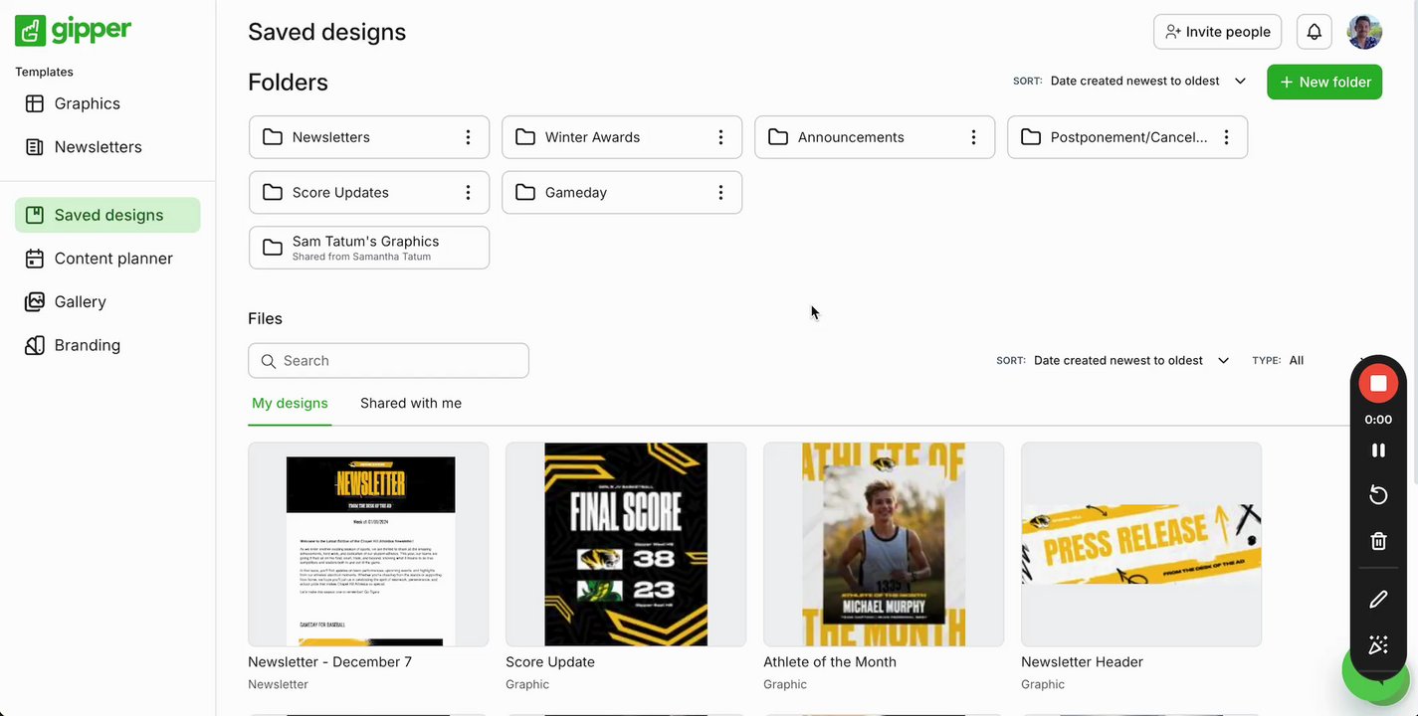Click the Gipper logo
This screenshot has height=716, width=1418.
[74, 30]
